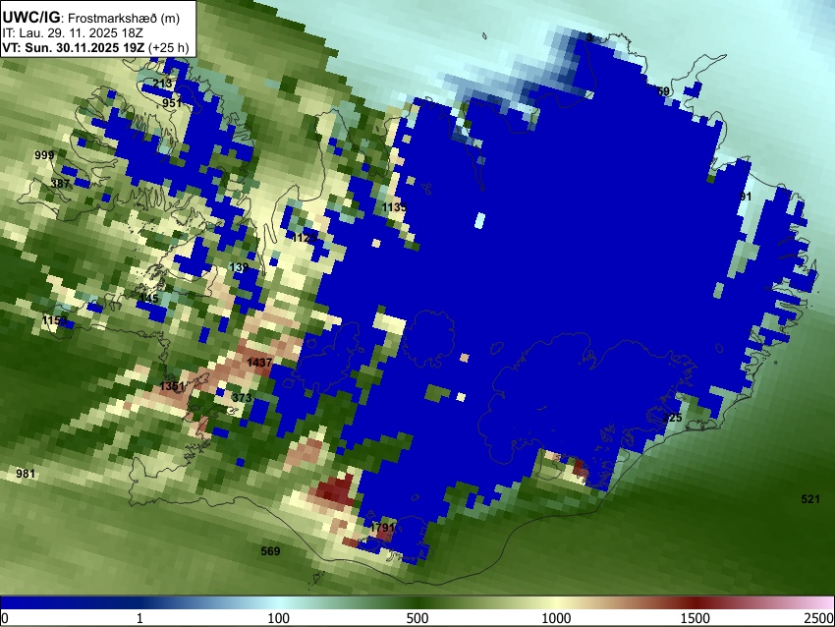Click the 'Frostmarkshæð (m)' title text
The height and width of the screenshot is (627, 835).
pyautogui.click(x=124, y=18)
